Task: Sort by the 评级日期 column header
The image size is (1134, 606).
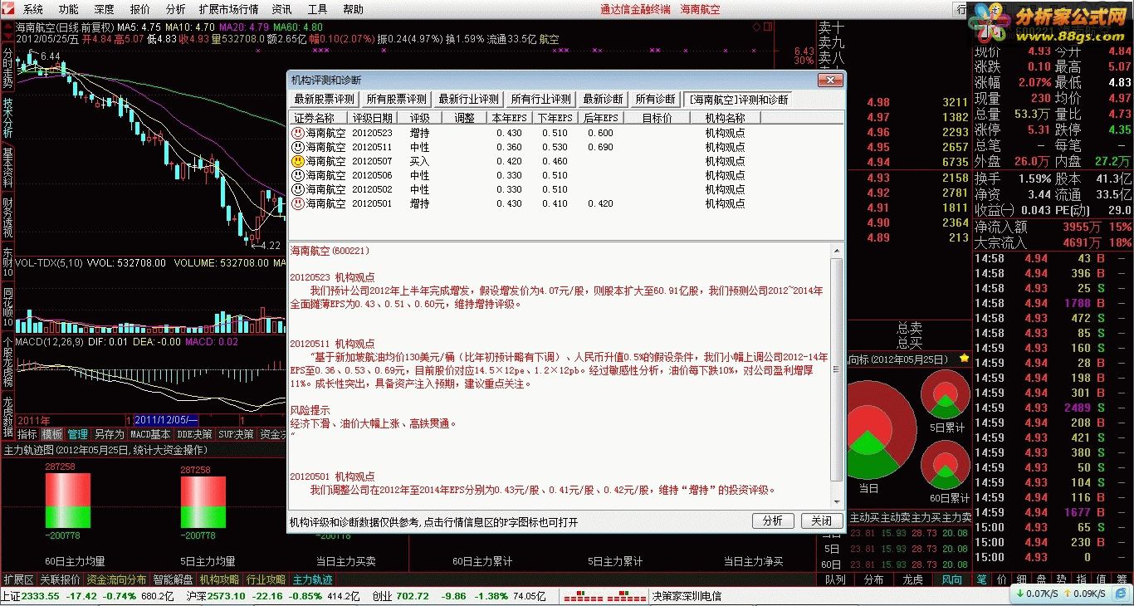Action: pos(373,118)
